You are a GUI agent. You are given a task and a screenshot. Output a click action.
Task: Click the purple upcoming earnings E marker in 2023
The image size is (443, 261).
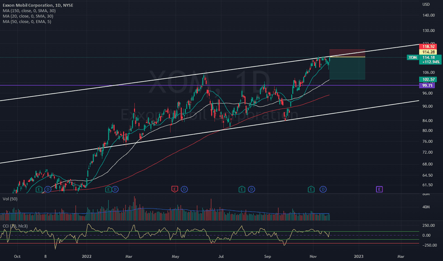pyautogui.click(x=379, y=189)
